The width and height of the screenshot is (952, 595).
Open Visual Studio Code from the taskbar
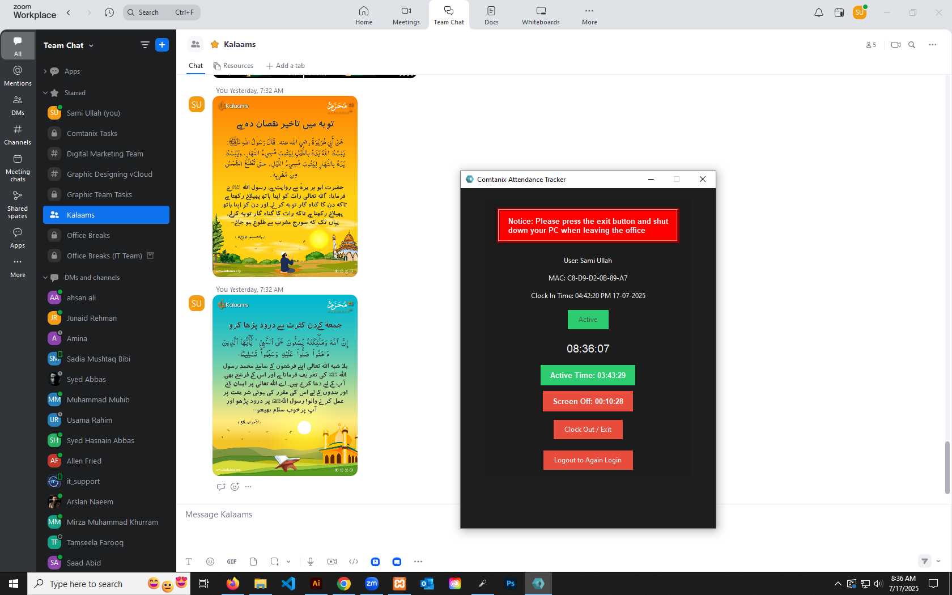click(288, 583)
